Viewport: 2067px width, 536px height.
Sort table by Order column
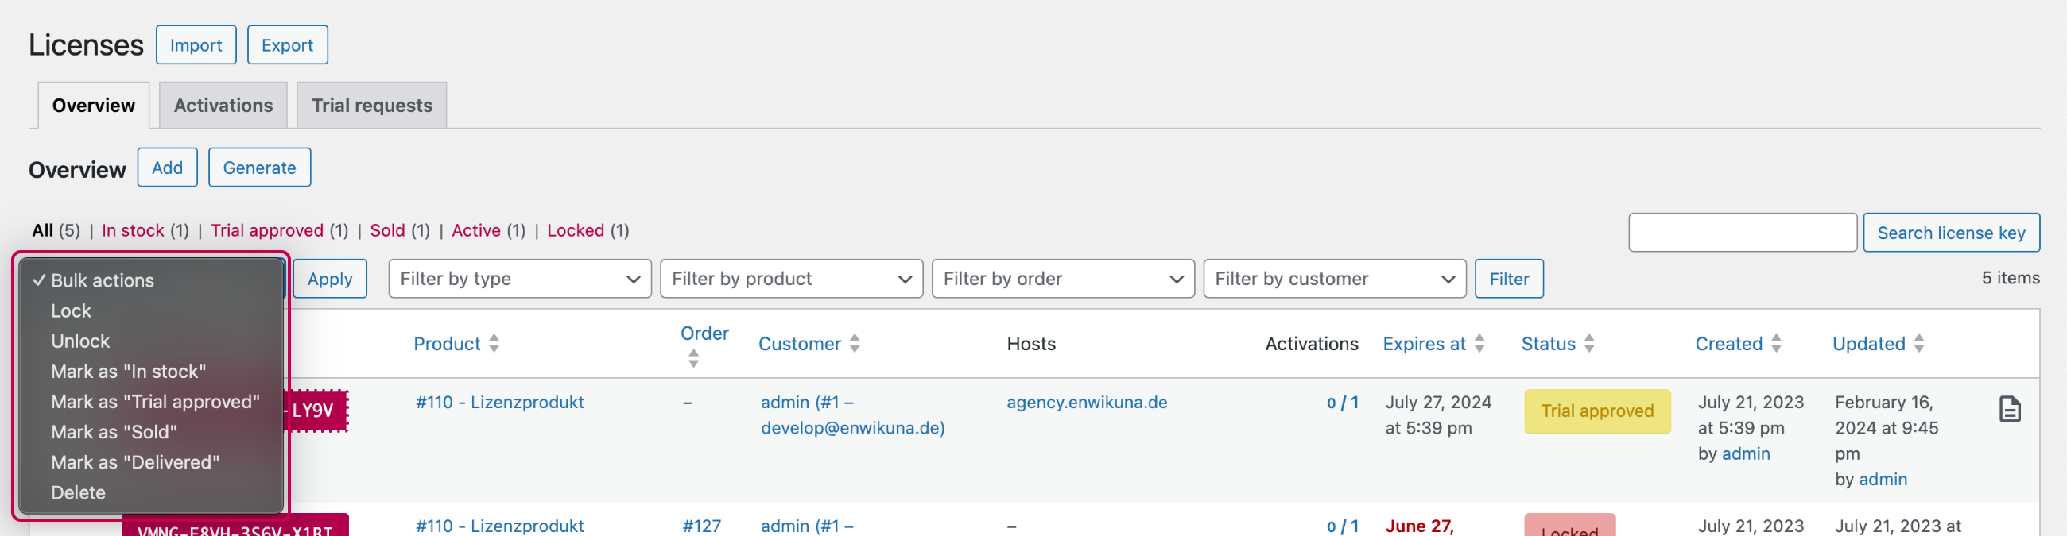click(704, 334)
